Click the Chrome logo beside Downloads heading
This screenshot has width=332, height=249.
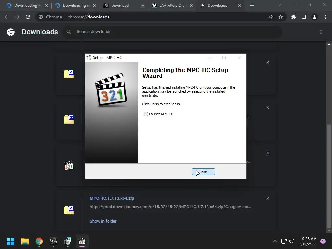[11, 32]
